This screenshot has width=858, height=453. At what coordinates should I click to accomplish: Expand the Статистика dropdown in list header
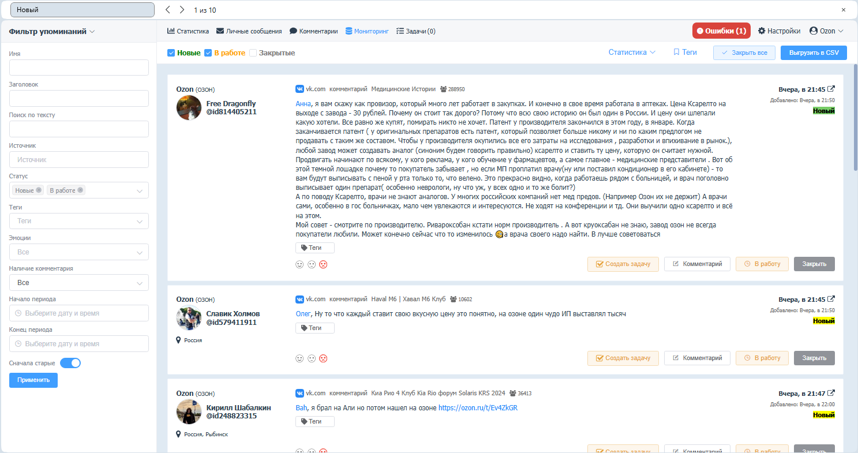[632, 53]
